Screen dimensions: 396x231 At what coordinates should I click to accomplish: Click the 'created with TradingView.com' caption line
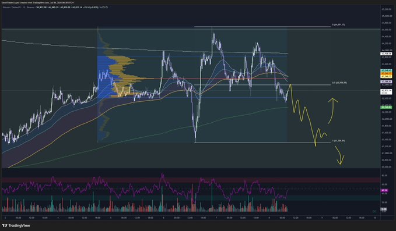[38, 2]
